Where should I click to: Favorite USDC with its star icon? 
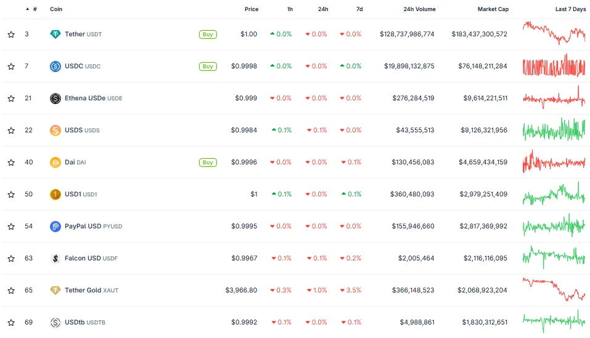(11, 66)
